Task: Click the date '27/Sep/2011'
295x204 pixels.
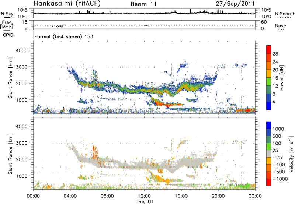Action: 235,3
